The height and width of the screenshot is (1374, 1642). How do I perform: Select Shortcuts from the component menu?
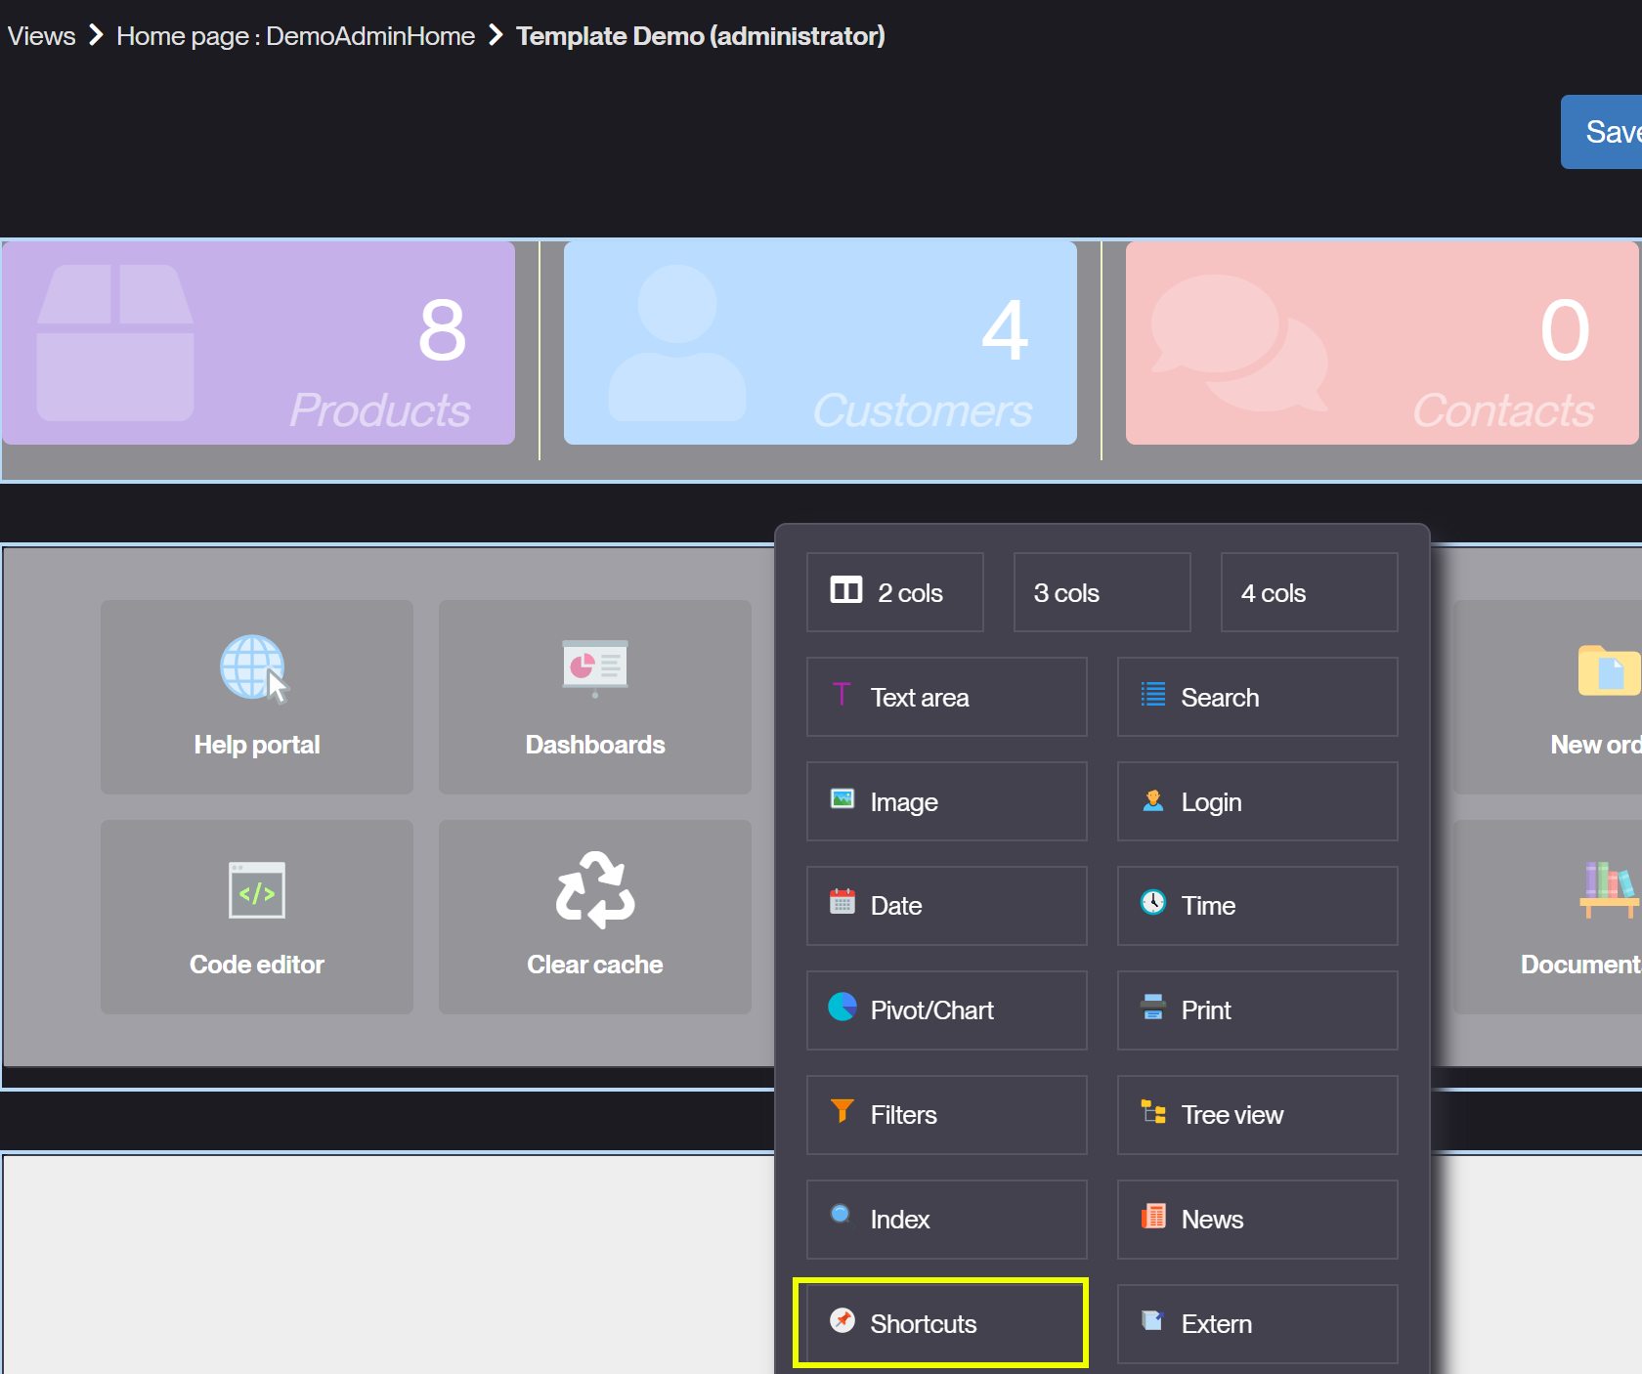tap(940, 1323)
